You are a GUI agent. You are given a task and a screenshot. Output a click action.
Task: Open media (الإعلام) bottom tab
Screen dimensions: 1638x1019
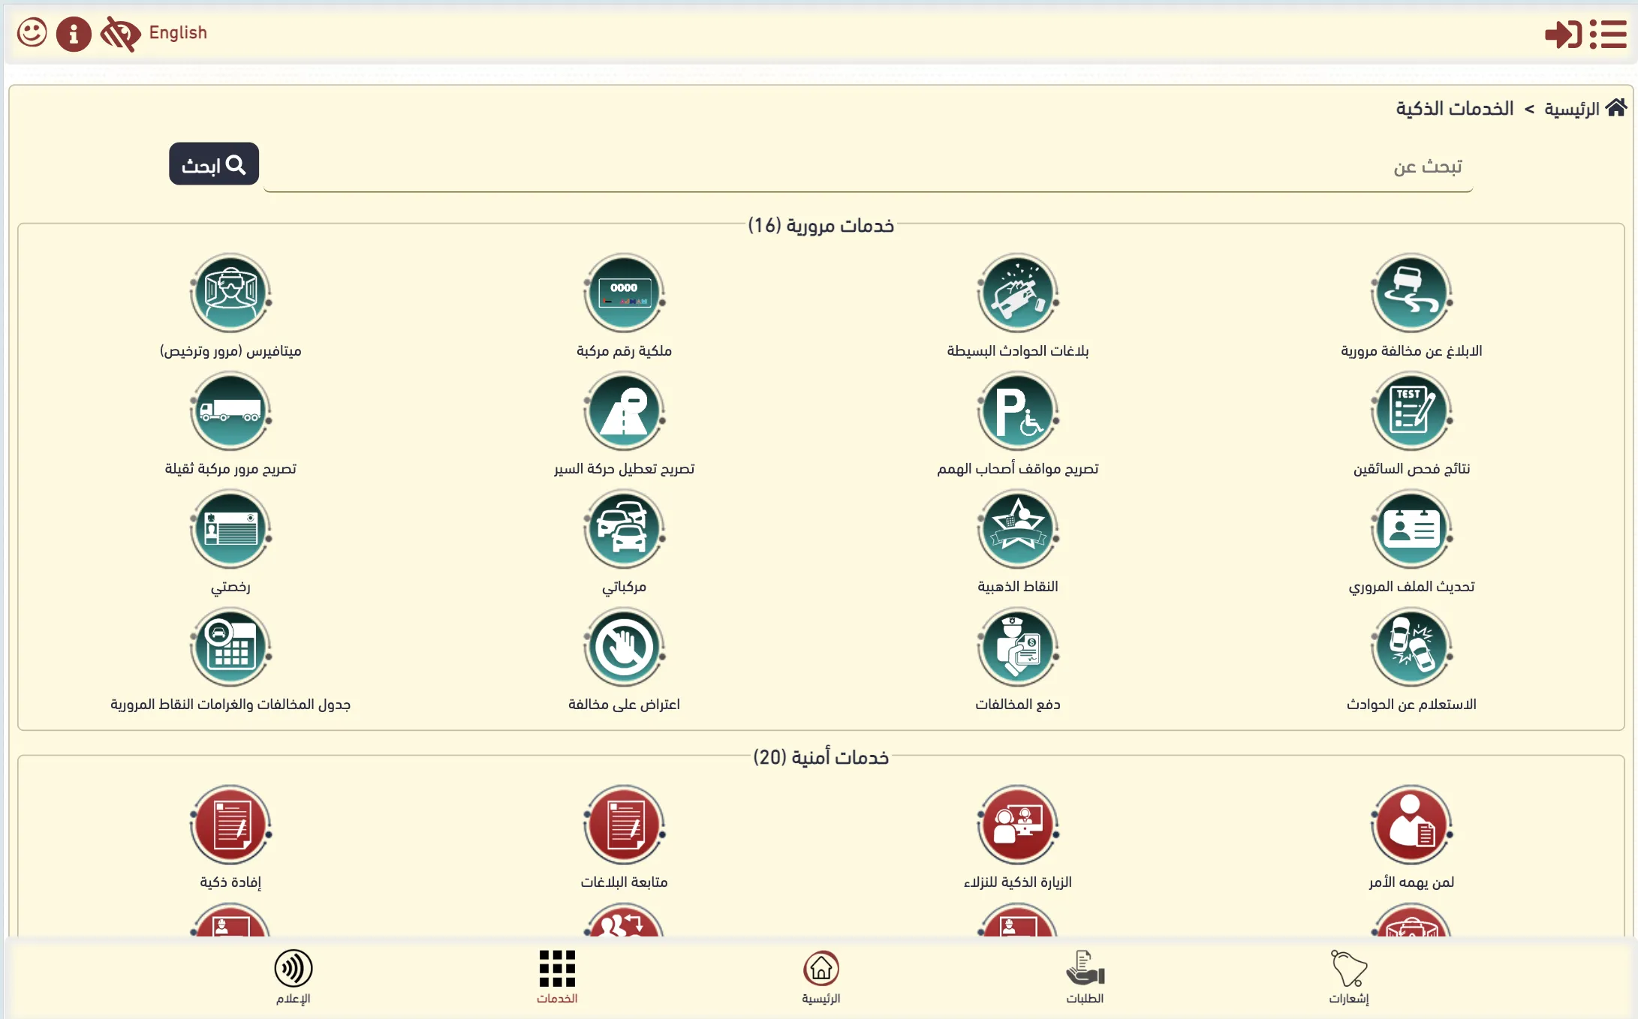[294, 977]
